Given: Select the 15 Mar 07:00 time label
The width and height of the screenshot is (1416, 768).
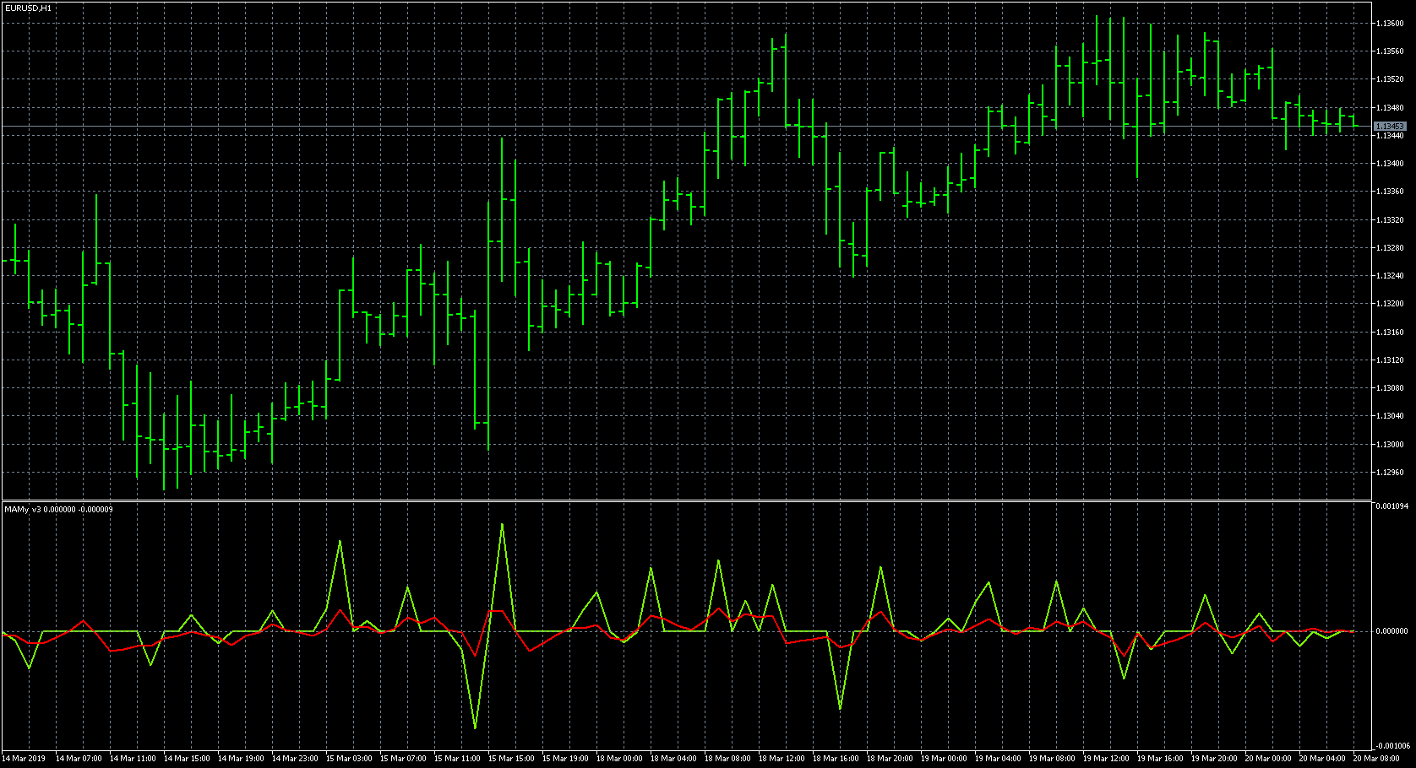Looking at the screenshot, I should [x=403, y=759].
